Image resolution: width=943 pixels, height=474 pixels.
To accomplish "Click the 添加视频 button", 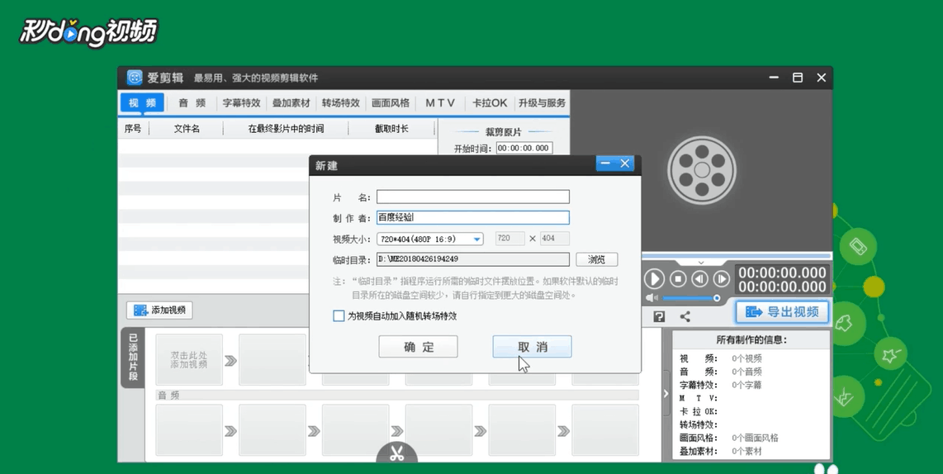I will [x=159, y=310].
